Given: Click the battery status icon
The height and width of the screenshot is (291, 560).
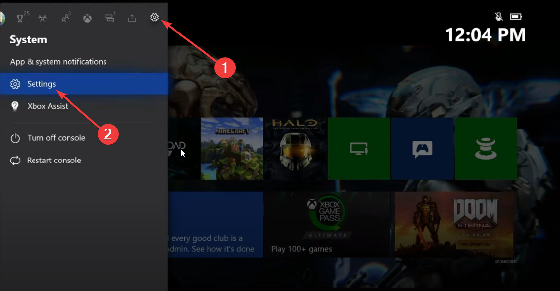Looking at the screenshot, I should tap(516, 16).
